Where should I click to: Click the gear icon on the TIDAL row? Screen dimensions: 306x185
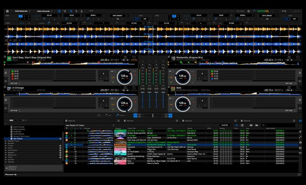(60, 158)
